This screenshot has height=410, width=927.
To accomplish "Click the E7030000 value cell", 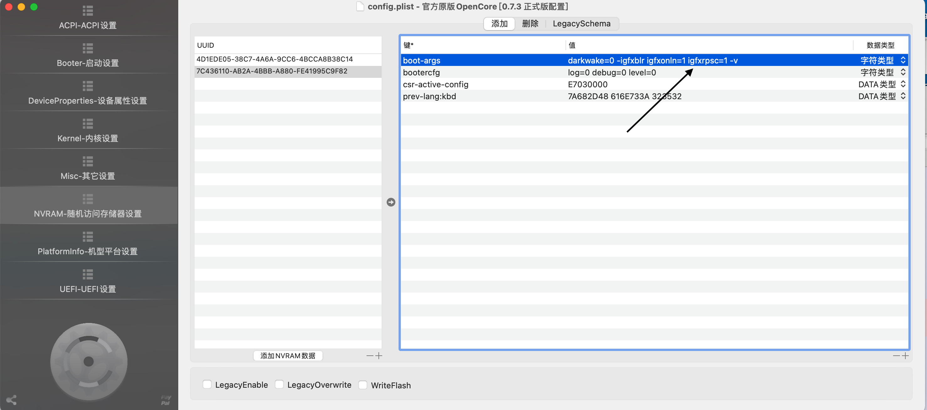I will click(588, 84).
